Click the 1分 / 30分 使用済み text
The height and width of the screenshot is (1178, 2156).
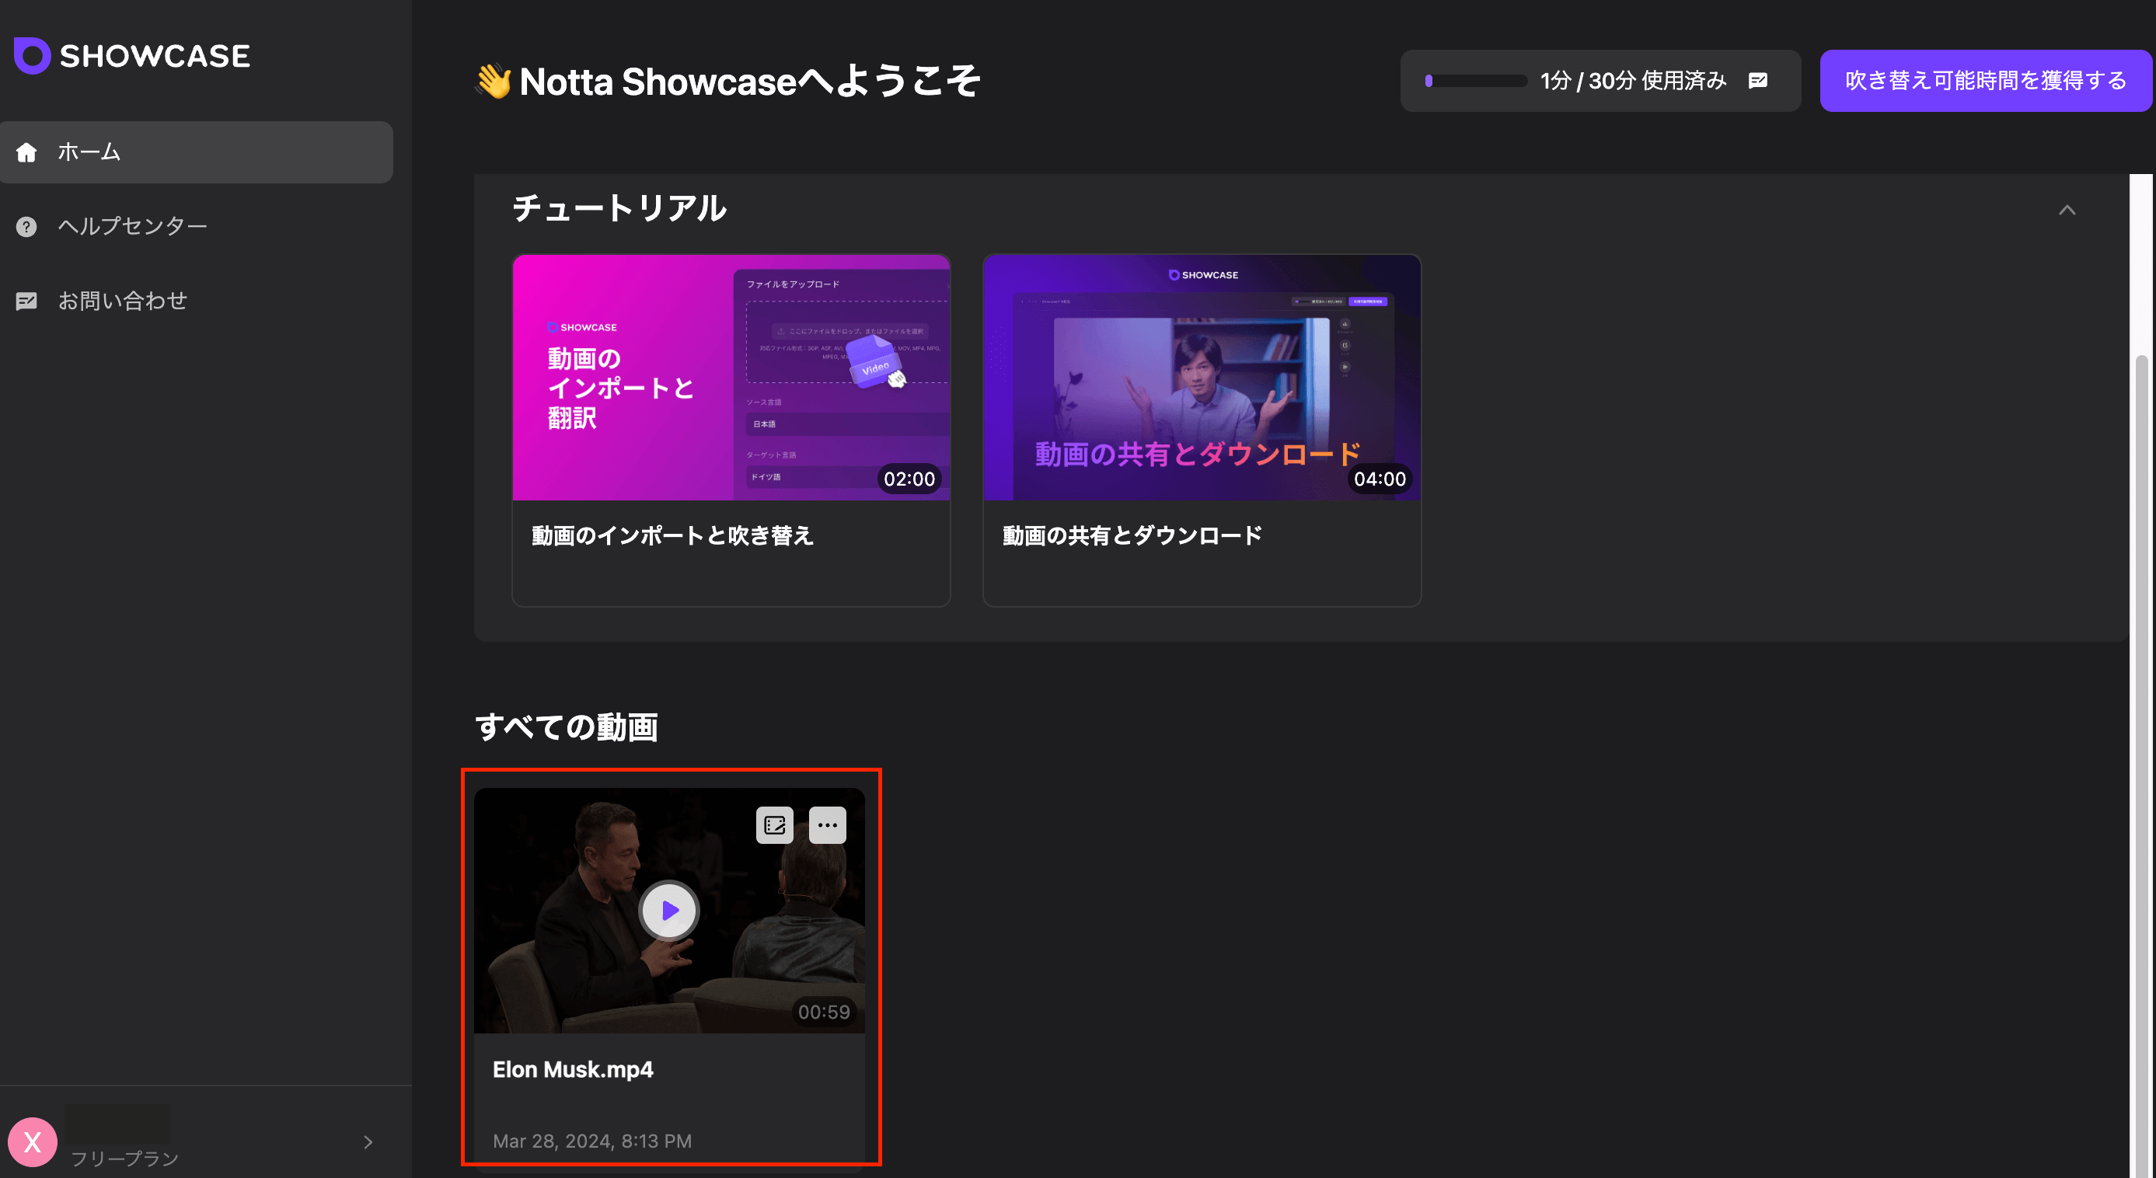pos(1633,80)
